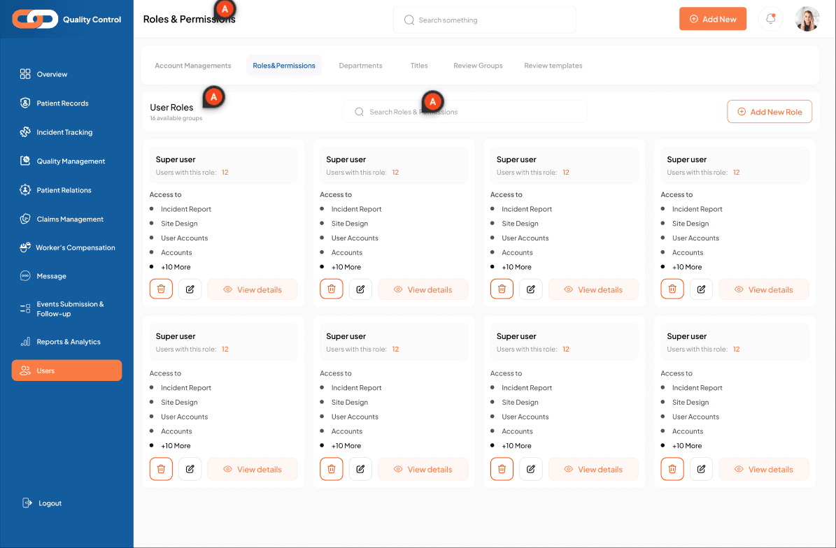
Task: Switch to the Departments tab
Action: point(360,66)
